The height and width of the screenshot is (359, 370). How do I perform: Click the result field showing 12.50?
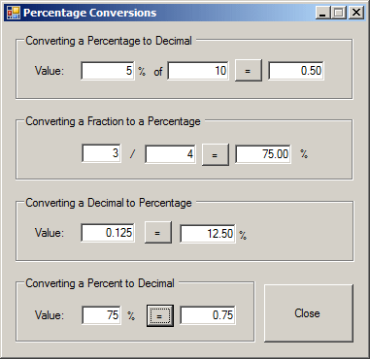pyautogui.click(x=208, y=234)
